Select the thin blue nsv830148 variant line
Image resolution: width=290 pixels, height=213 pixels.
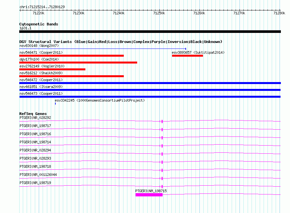(x=103, y=49)
